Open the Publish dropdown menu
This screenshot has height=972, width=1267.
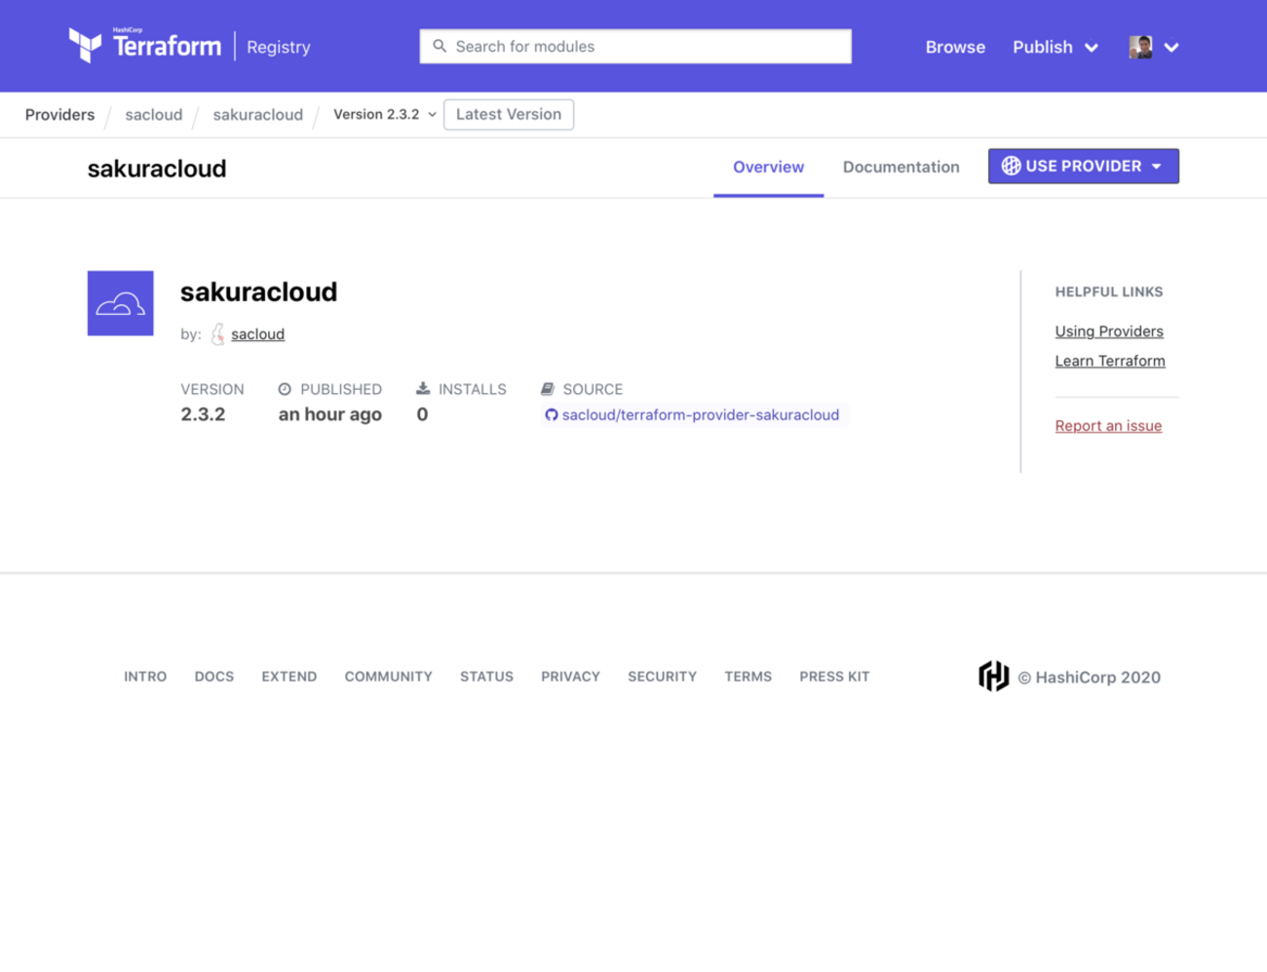coord(1056,47)
